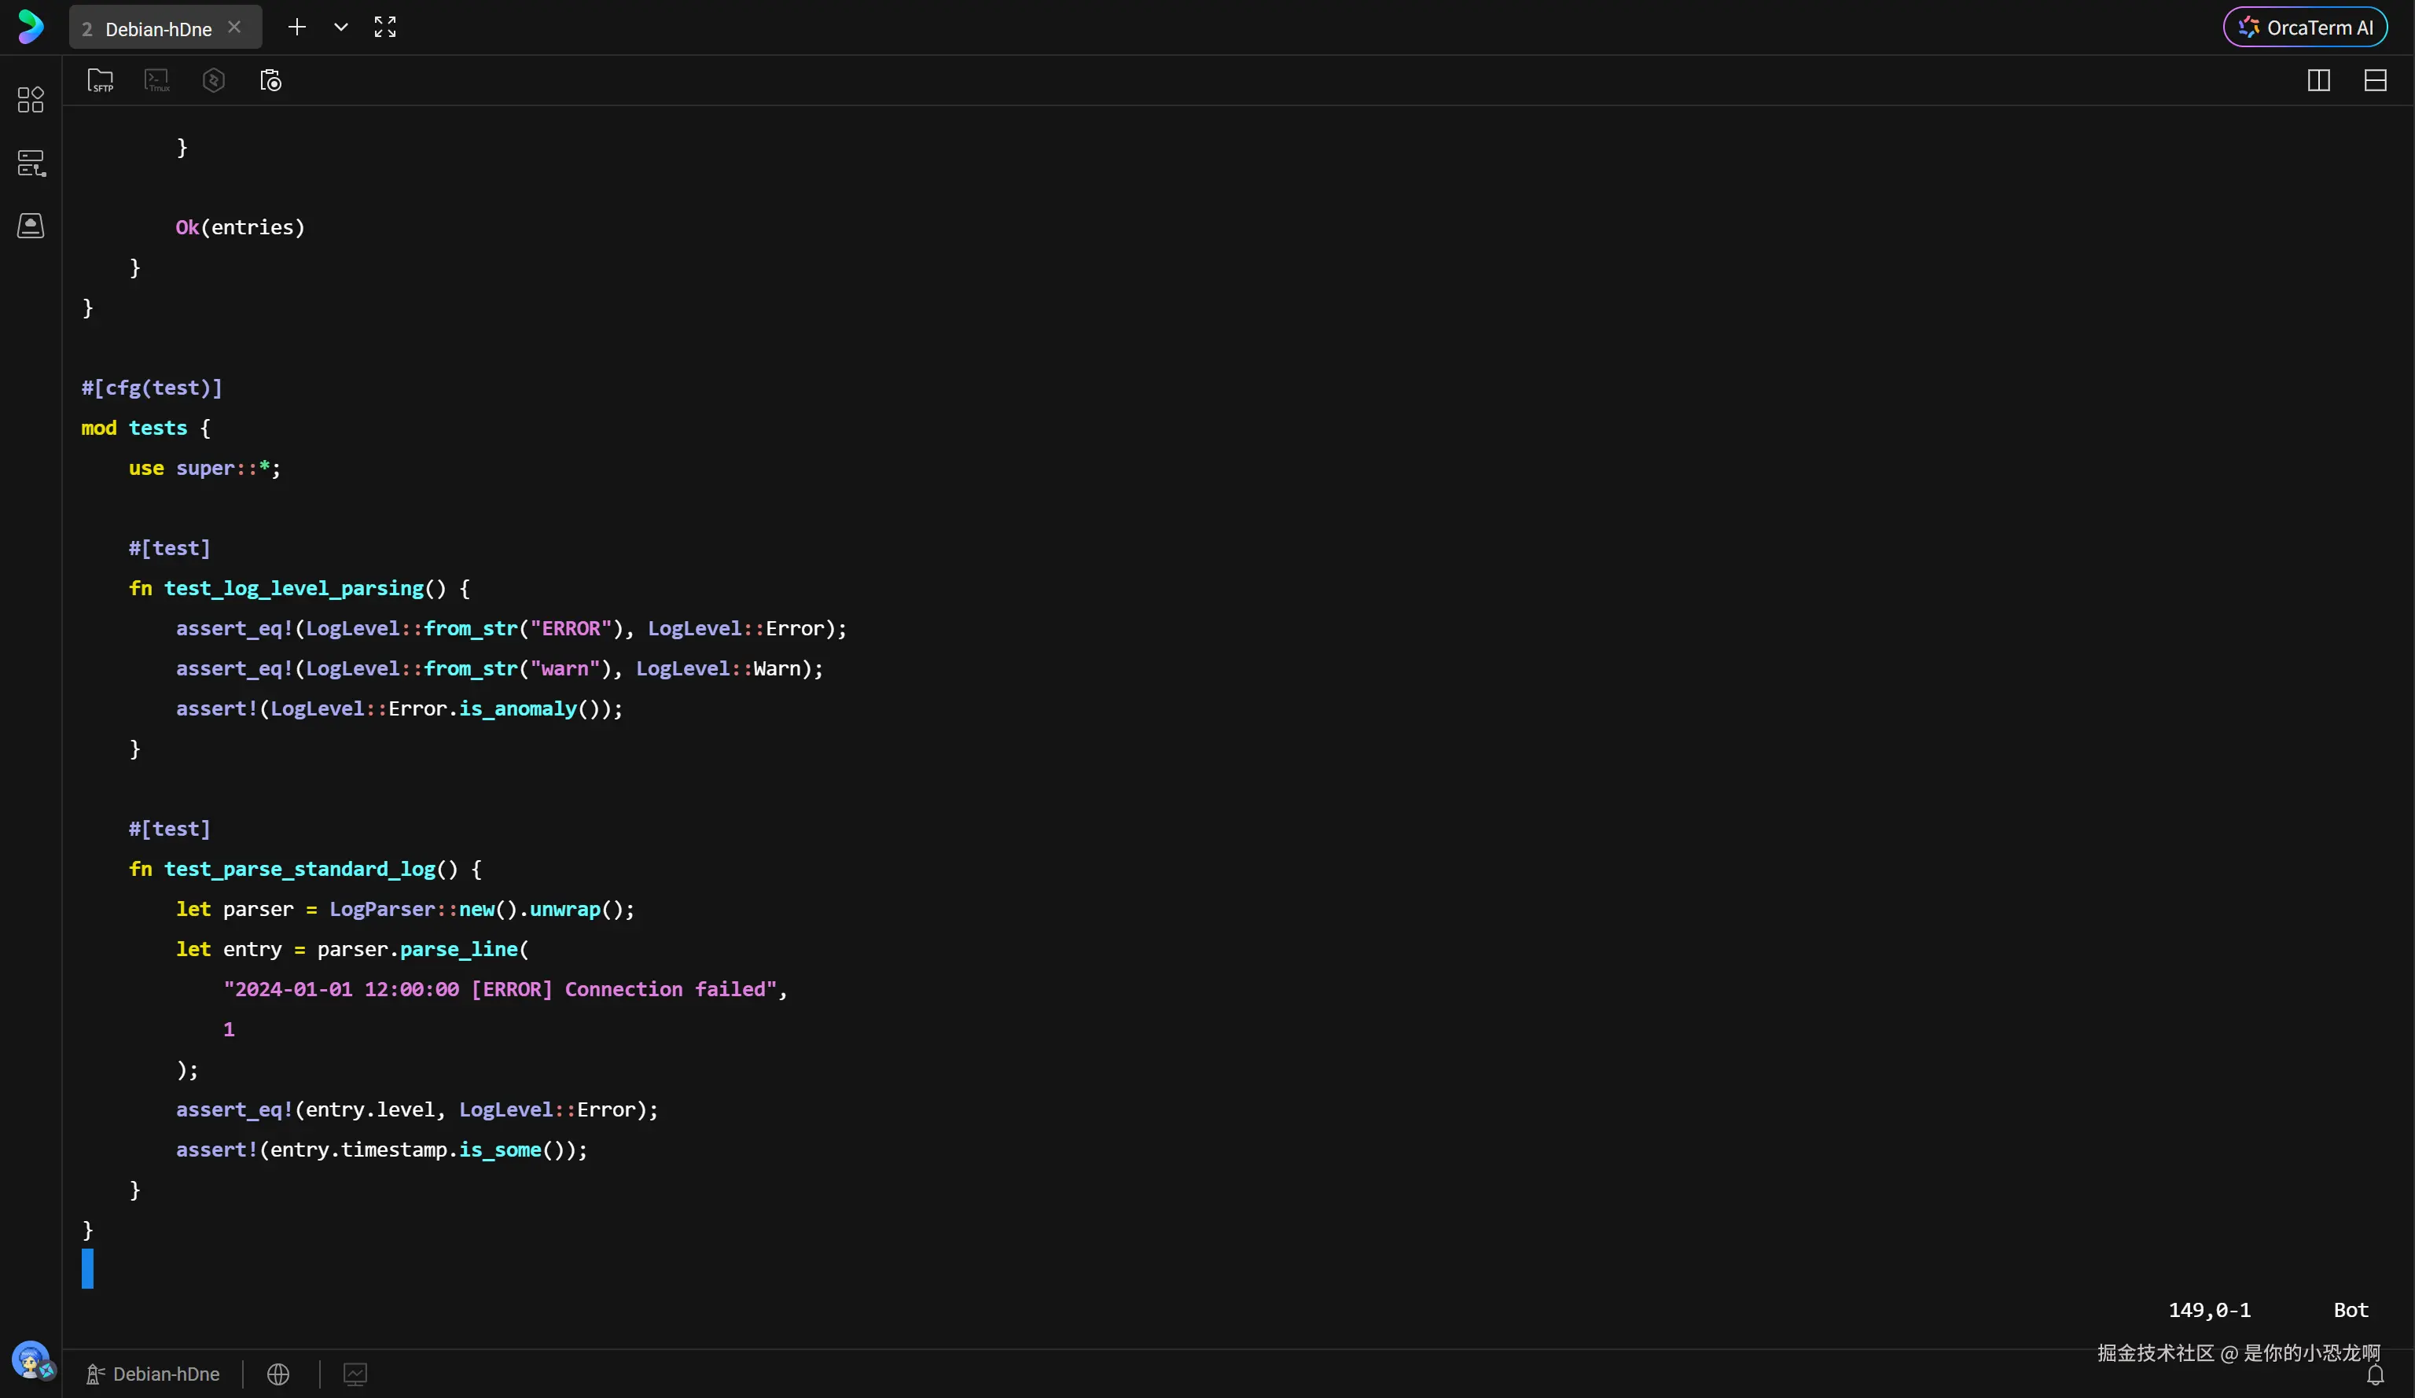Image resolution: width=2415 pixels, height=1398 pixels.
Task: Click the user avatar in sidebar
Action: pyautogui.click(x=31, y=1359)
